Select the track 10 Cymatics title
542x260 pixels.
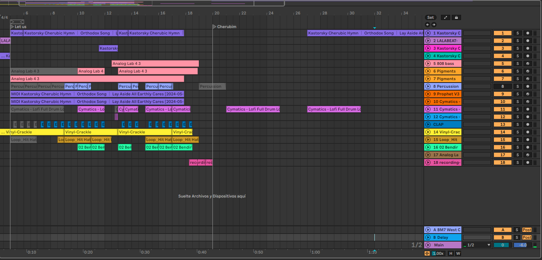[443, 102]
